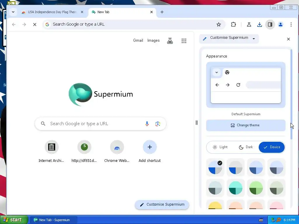Click the Customise Supermium page button
This screenshot has height=224, width=299.
coord(162,204)
